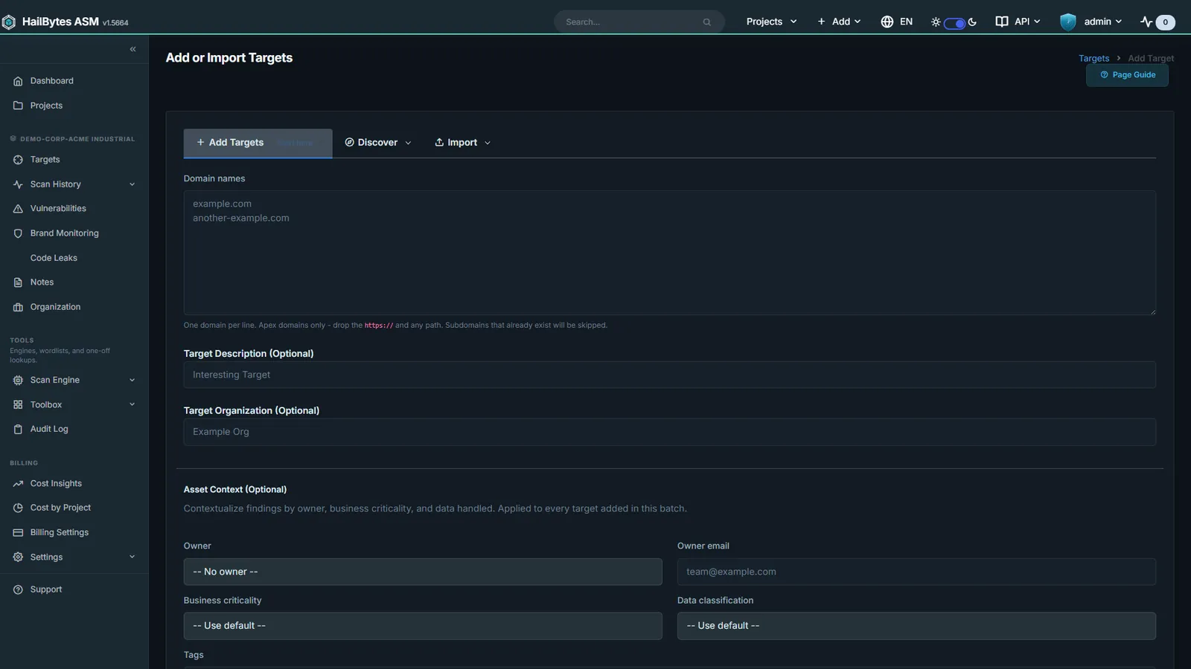Image resolution: width=1191 pixels, height=669 pixels.
Task: Click the Toolbox grid icon
Action: pos(18,404)
